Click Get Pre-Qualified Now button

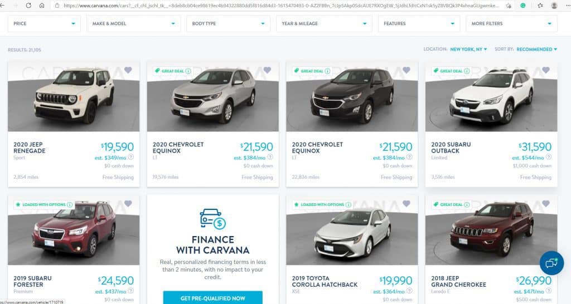212,297
